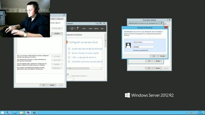Click the password field in Sécurité de Windows
Screen dimensions: 205x115
click(x=143, y=47)
